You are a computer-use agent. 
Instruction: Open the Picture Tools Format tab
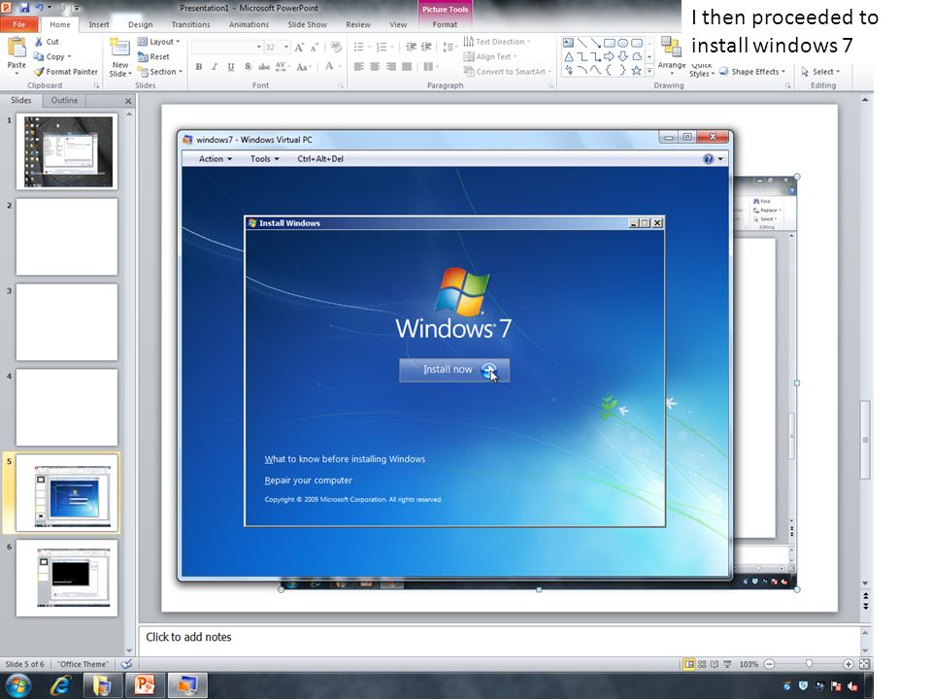[445, 24]
